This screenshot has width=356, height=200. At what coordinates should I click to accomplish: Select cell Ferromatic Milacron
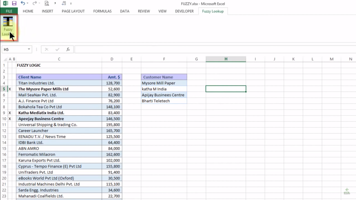pos(59,154)
